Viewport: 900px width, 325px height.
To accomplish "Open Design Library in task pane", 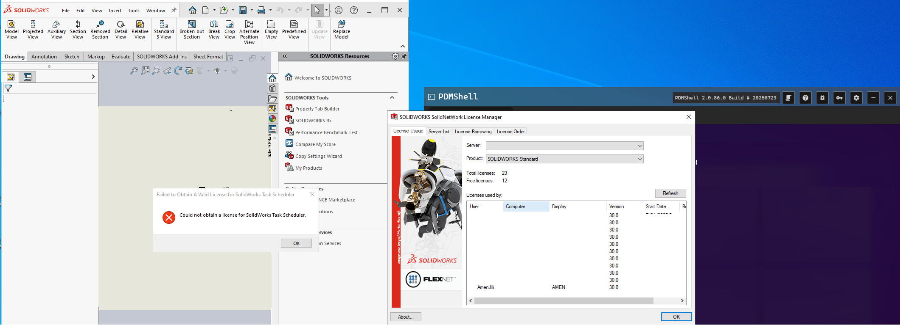I will tap(272, 88).
